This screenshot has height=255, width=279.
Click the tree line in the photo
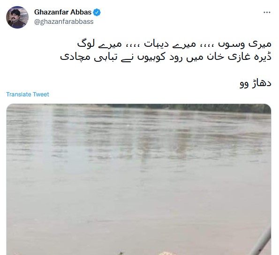tap(160, 108)
